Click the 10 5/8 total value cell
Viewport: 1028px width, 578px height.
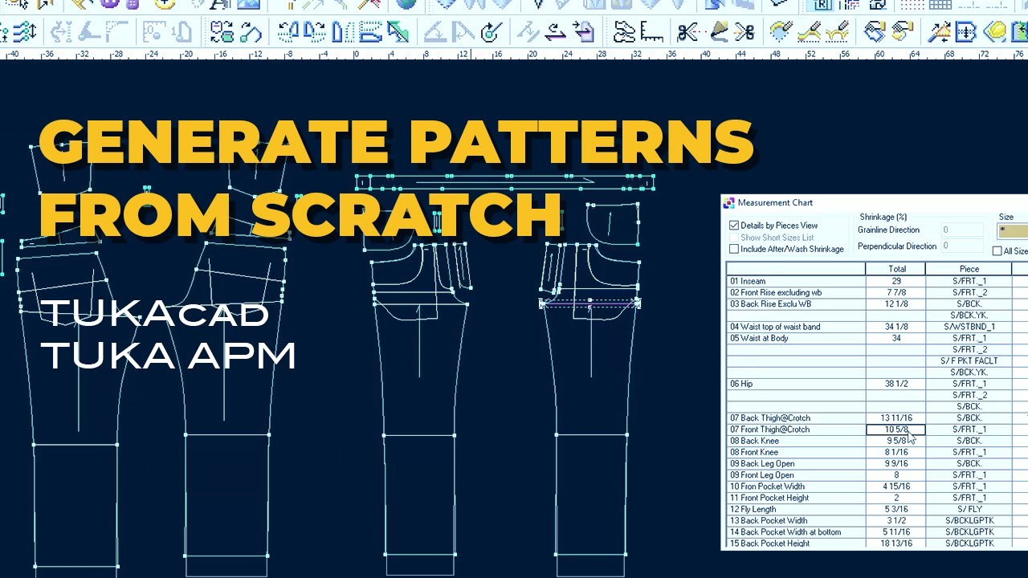(895, 429)
